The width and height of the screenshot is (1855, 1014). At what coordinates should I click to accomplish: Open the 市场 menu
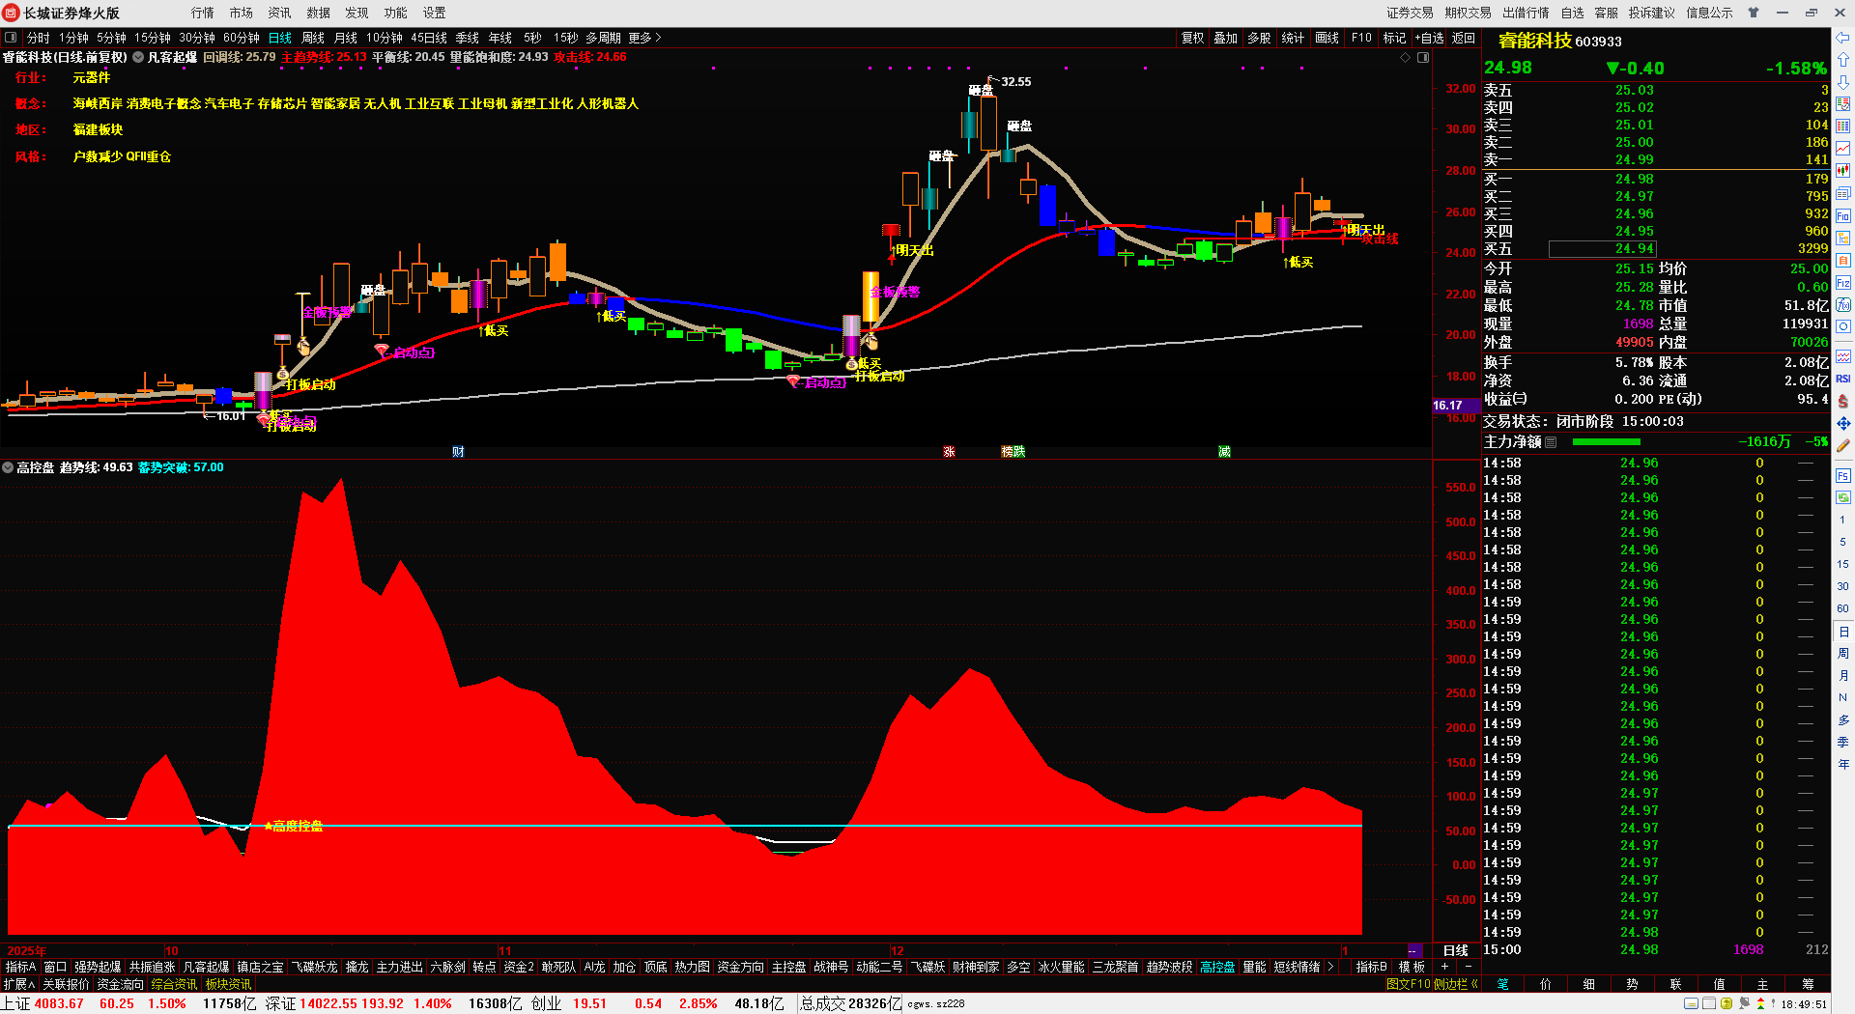point(242,13)
